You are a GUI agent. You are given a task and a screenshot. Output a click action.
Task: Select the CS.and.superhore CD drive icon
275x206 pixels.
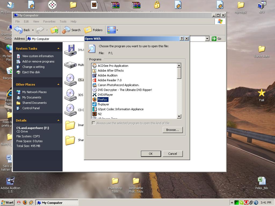click(x=70, y=80)
